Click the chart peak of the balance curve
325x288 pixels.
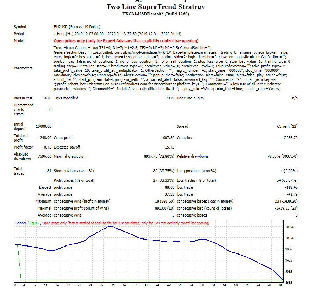110,226
